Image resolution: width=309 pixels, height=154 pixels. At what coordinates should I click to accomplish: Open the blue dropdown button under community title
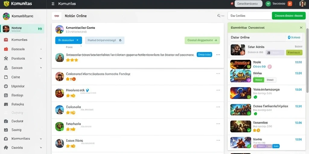pyautogui.click(x=68, y=40)
